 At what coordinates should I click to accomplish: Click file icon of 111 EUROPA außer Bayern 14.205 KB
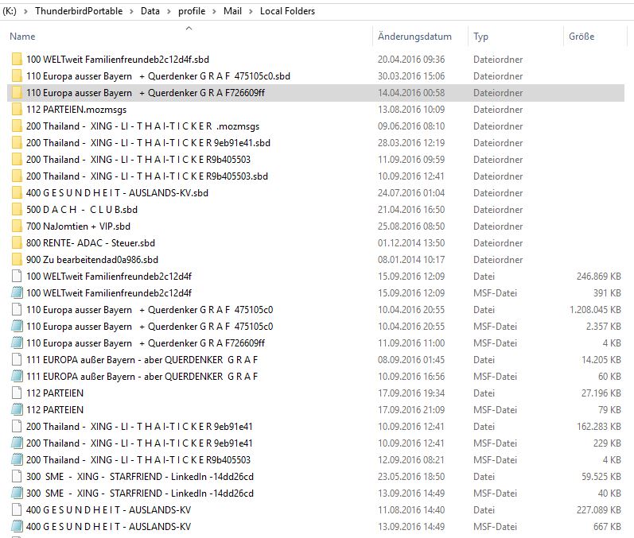pos(17,360)
